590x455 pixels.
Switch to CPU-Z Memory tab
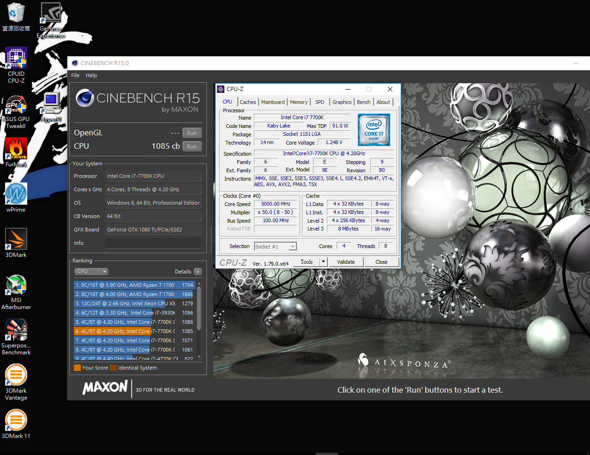[x=299, y=102]
